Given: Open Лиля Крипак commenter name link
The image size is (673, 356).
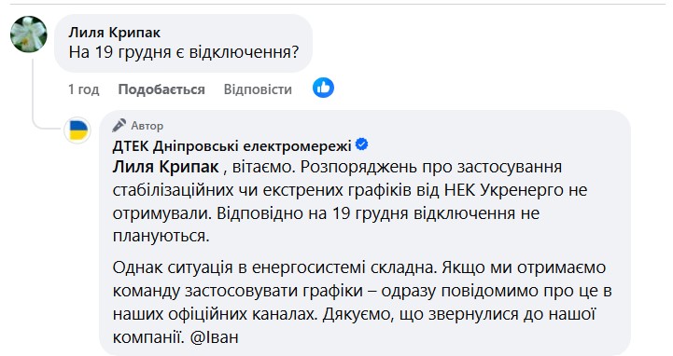Looking at the screenshot, I should tap(114, 32).
